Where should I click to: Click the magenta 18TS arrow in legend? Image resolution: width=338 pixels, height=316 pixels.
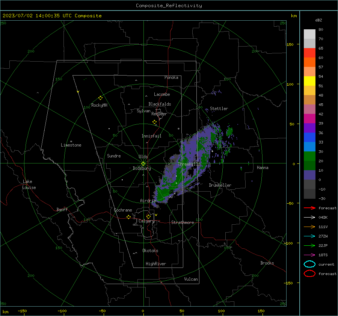[x=309, y=255]
